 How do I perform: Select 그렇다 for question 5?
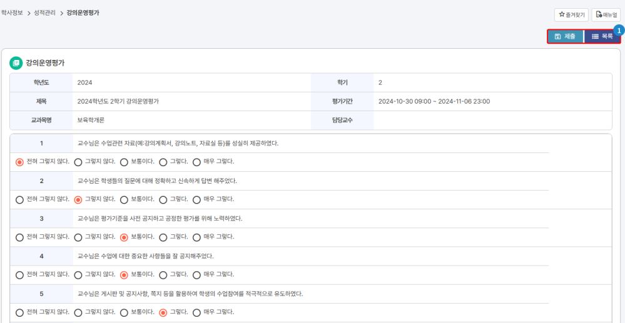pos(163,312)
